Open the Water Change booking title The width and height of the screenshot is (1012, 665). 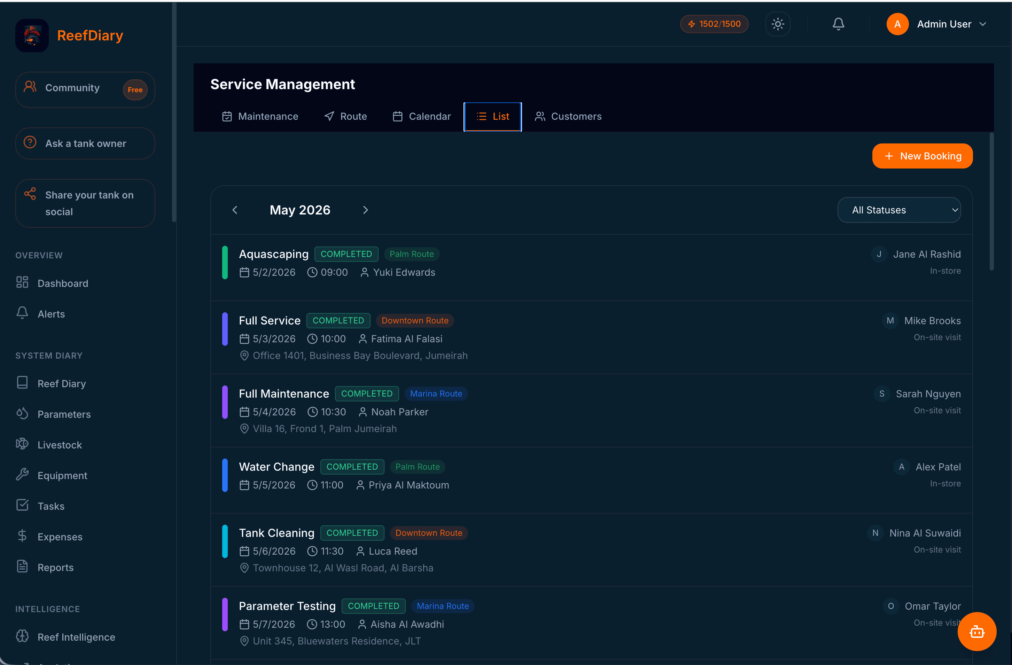[x=277, y=467]
